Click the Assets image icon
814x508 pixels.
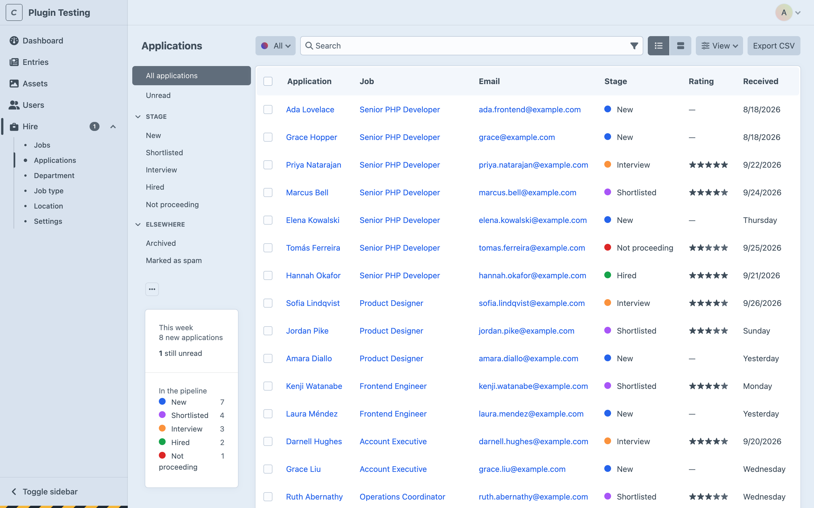pos(14,84)
